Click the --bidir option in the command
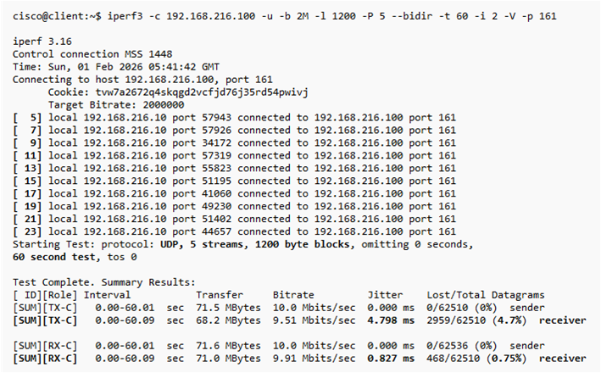Viewport: 601px width, 373px height. [x=409, y=16]
